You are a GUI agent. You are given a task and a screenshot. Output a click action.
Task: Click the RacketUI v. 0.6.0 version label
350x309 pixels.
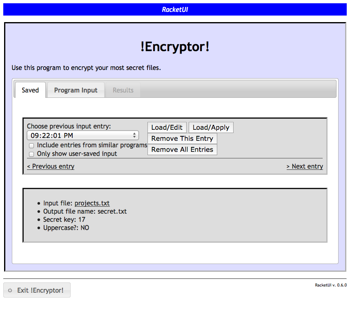[330, 285]
